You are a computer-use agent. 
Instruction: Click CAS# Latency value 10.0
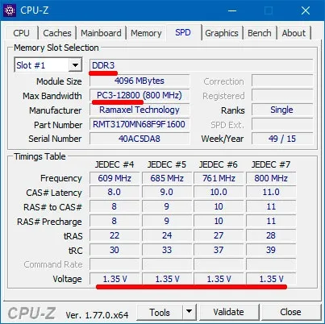(x=219, y=192)
